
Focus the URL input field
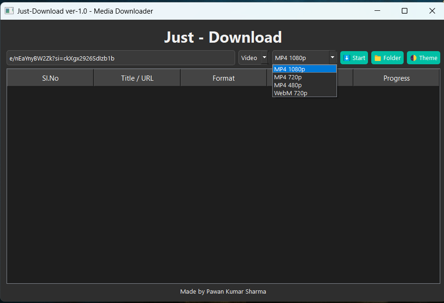[x=121, y=58]
